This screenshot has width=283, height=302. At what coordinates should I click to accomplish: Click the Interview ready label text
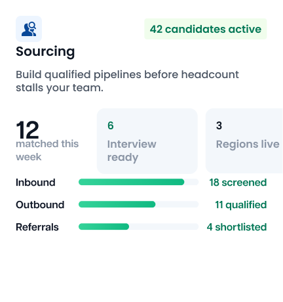tap(132, 151)
